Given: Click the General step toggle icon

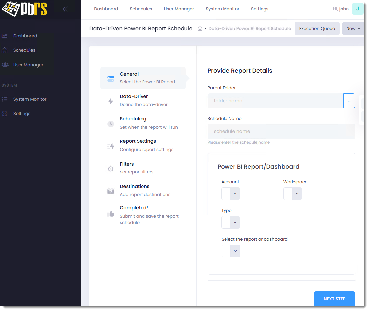Looking at the screenshot, I should coord(111,78).
